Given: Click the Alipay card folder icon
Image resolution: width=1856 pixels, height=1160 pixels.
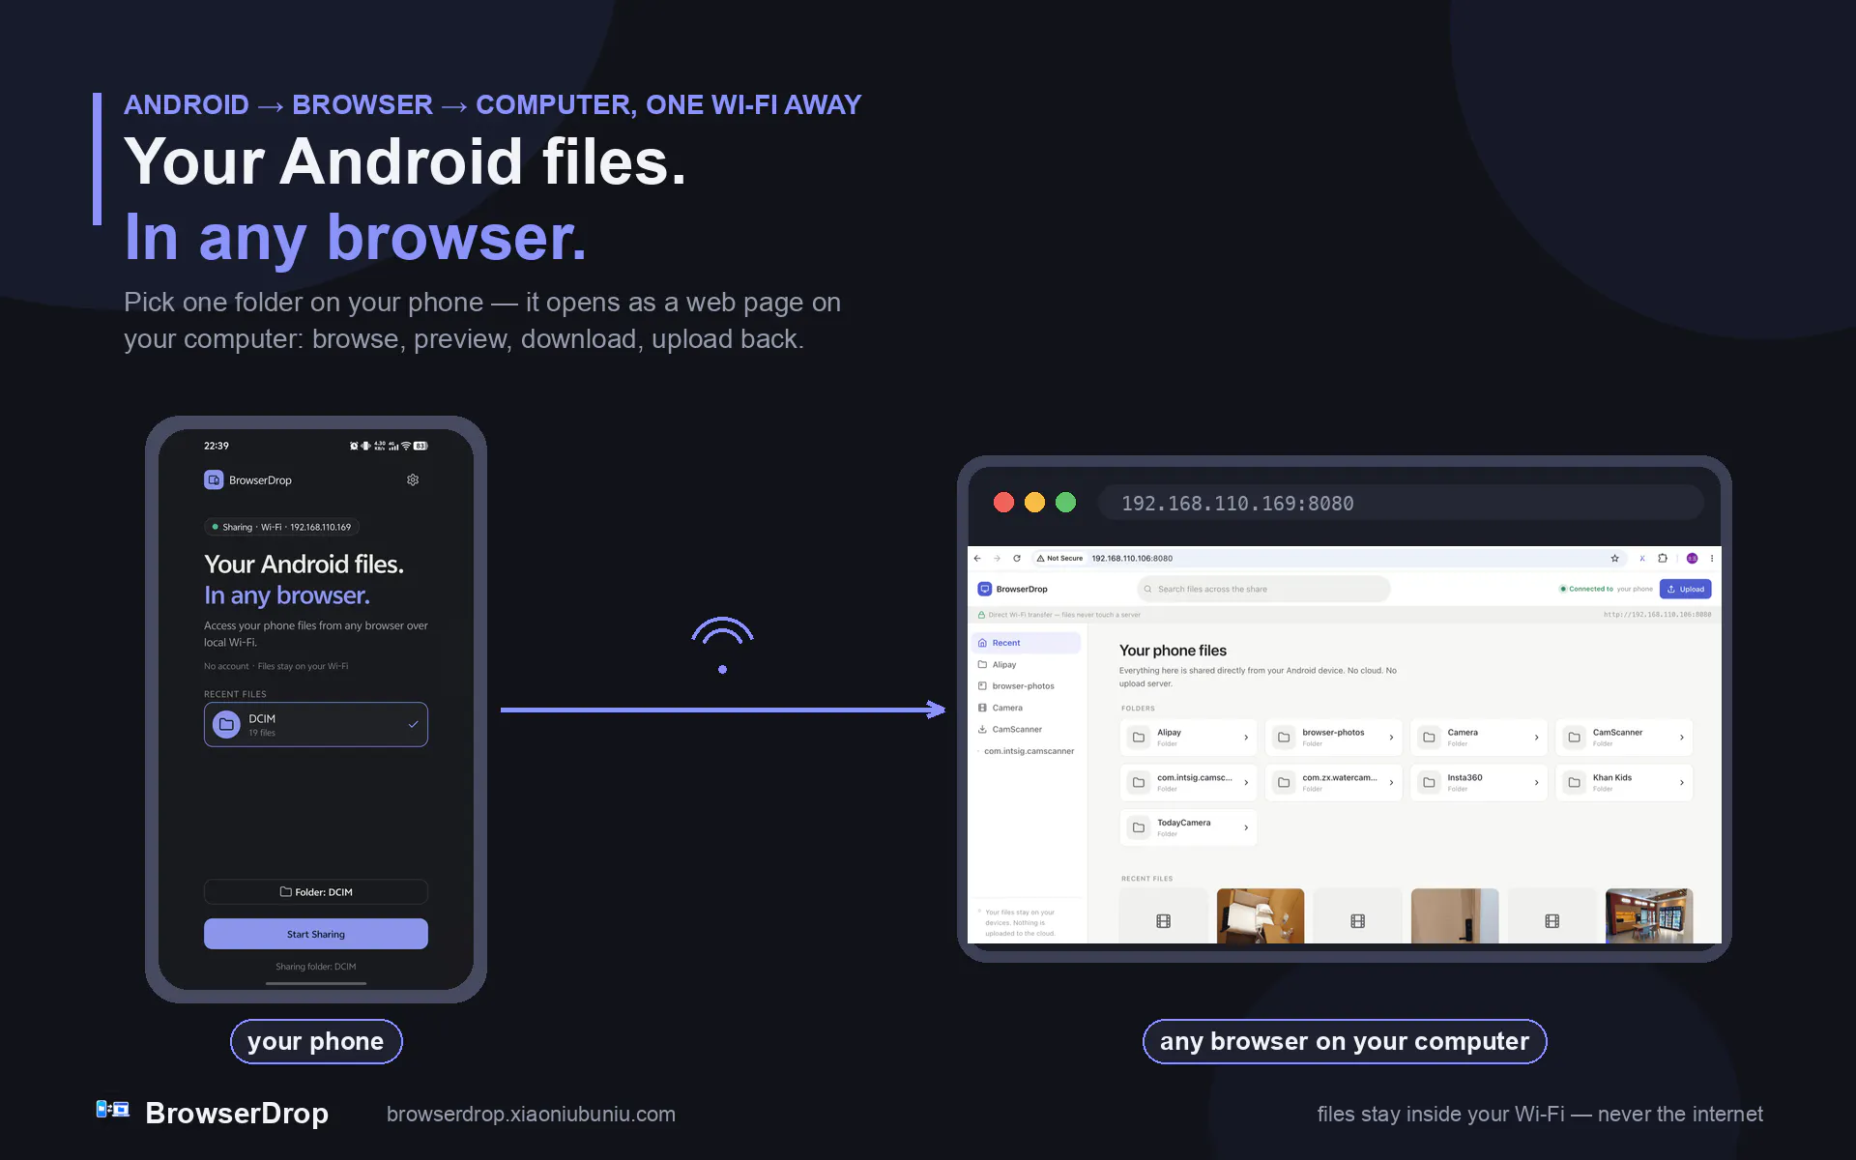Looking at the screenshot, I should (1139, 737).
